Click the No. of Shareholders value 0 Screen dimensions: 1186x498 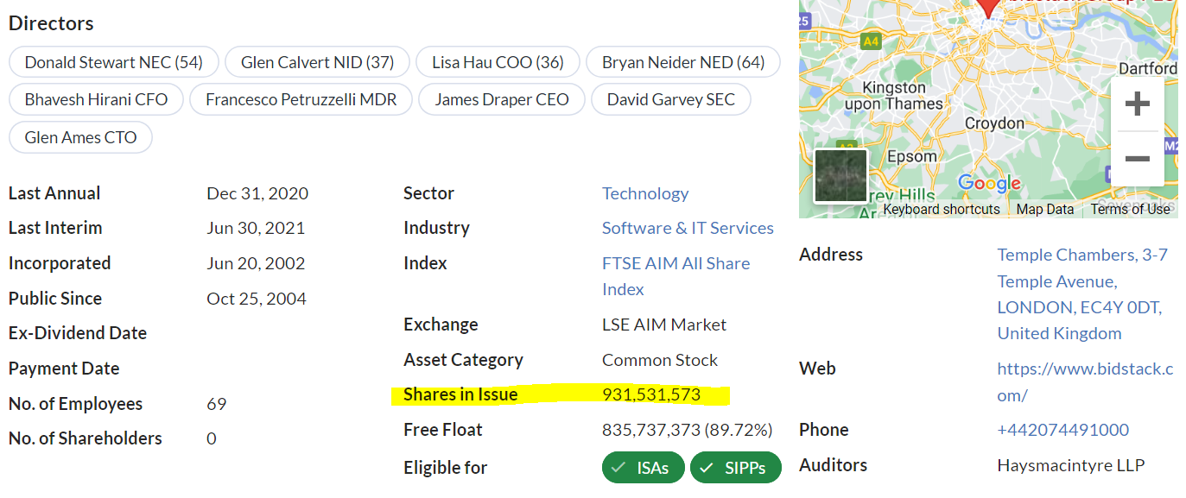[x=212, y=438]
